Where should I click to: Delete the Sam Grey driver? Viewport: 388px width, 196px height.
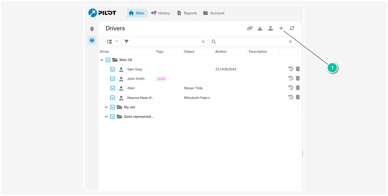tap(298, 69)
